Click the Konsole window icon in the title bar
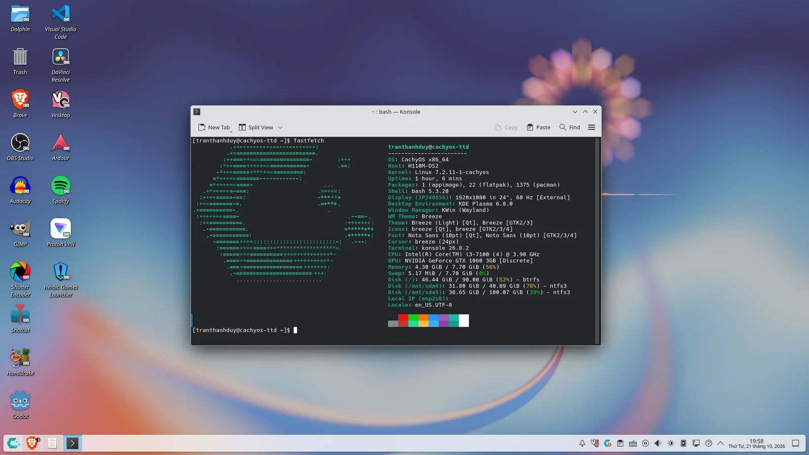This screenshot has width=809, height=455. click(x=197, y=112)
